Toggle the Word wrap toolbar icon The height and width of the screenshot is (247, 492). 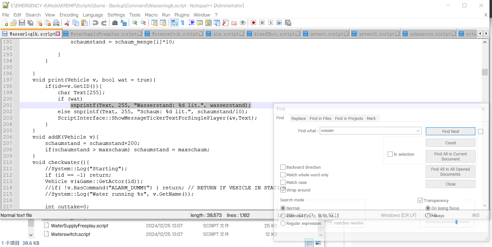point(174,23)
